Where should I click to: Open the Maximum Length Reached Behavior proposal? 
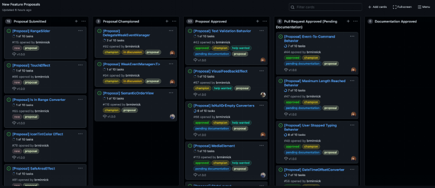[x=315, y=83]
